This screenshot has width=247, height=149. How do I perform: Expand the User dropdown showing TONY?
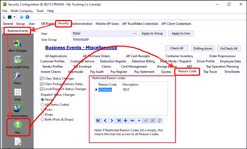[134, 33]
